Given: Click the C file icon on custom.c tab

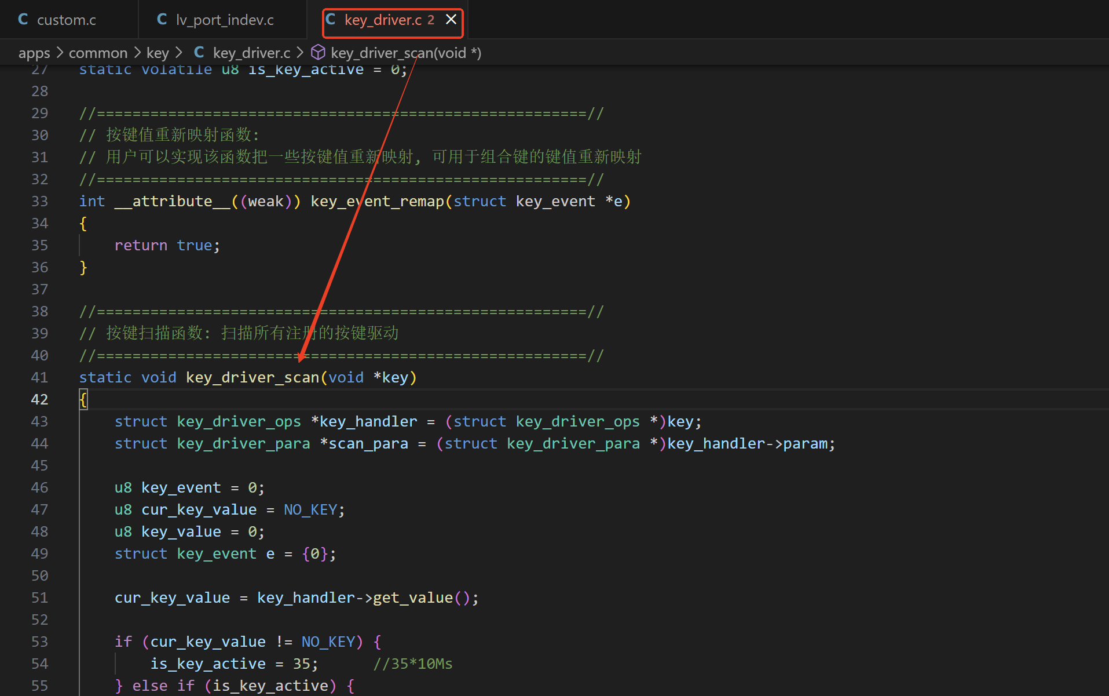Looking at the screenshot, I should click(x=23, y=20).
